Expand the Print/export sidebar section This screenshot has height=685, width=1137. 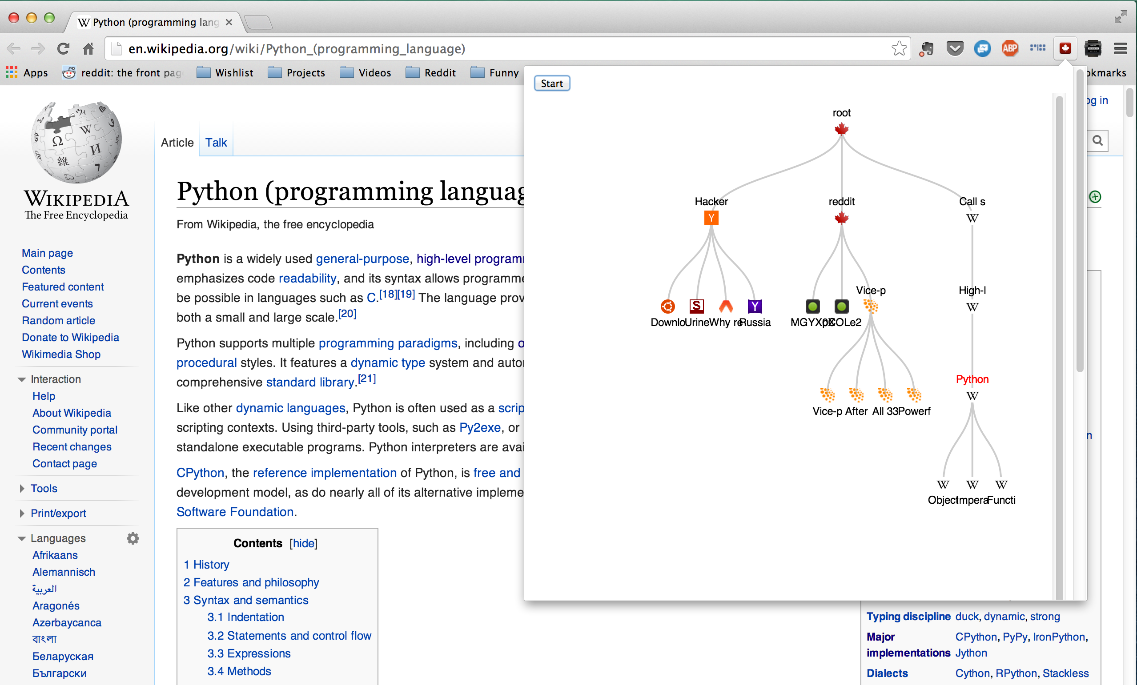pos(22,514)
